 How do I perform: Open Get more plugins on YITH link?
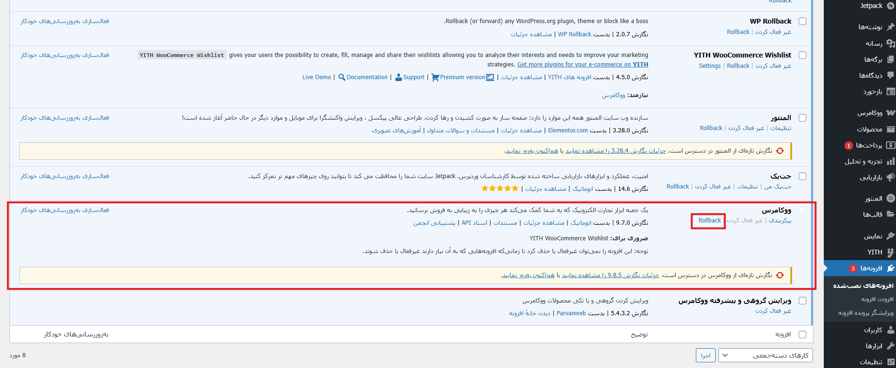point(583,65)
